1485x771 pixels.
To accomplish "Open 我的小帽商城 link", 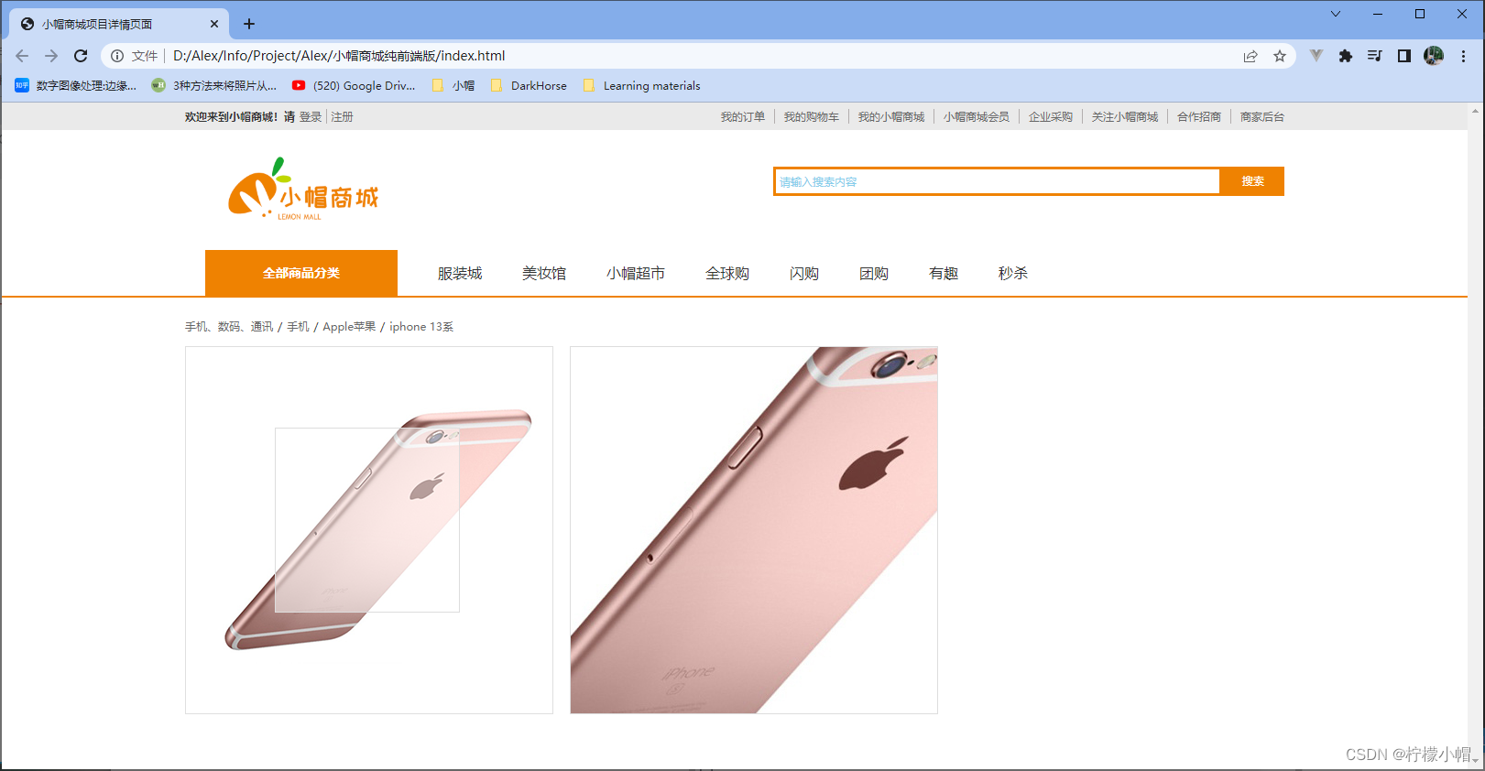I will (x=890, y=117).
